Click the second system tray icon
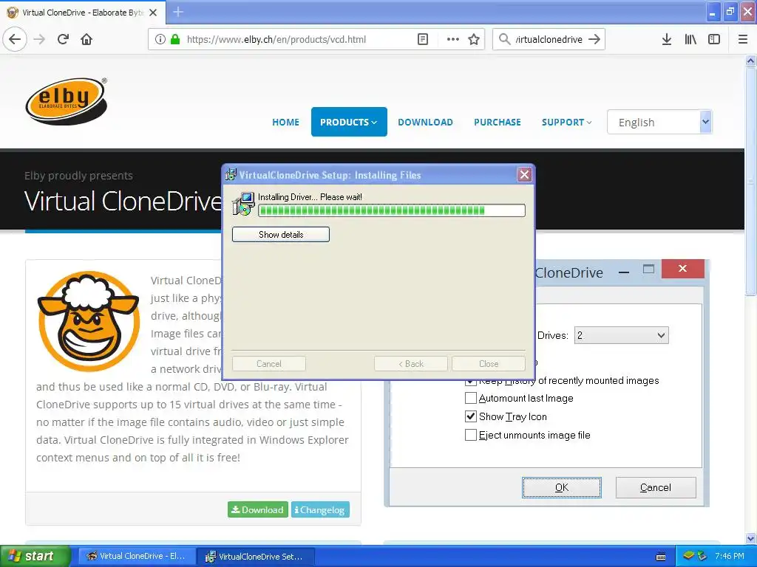The height and width of the screenshot is (567, 757). click(x=702, y=556)
